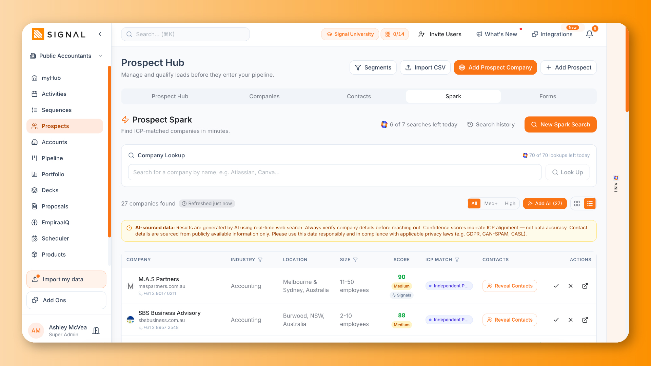Reveal contacts for SBS Business Advisory
This screenshot has height=366, width=651.
coord(510,320)
